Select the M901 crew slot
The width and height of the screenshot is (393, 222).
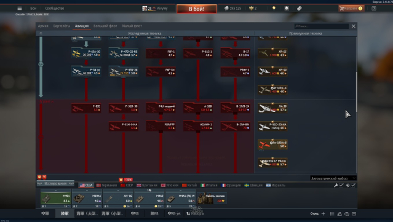click(x=55, y=199)
